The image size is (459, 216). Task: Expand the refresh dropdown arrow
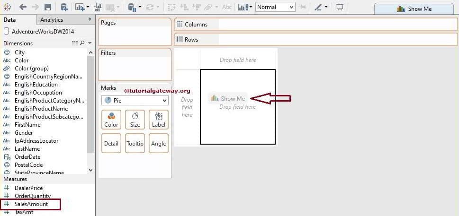(158, 7)
